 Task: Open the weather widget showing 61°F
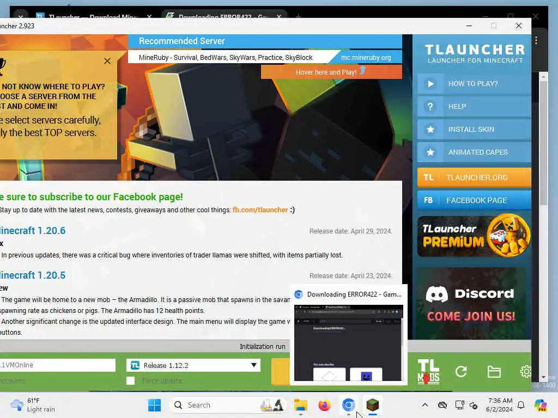(x=33, y=405)
